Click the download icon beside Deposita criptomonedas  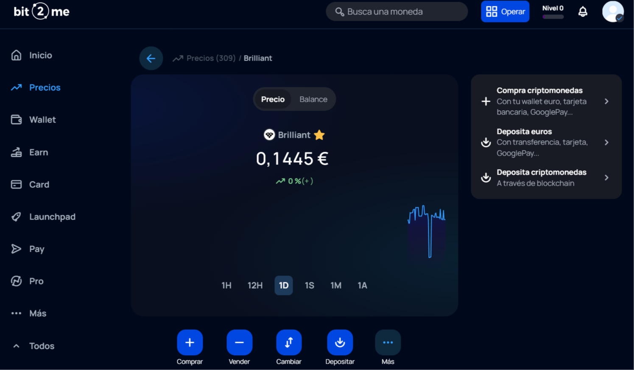tap(486, 178)
